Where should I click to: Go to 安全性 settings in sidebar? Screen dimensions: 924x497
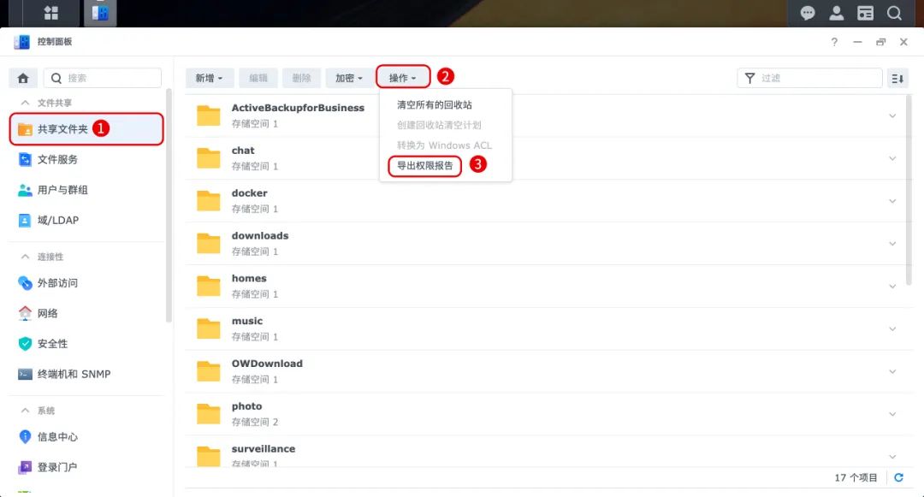(52, 344)
